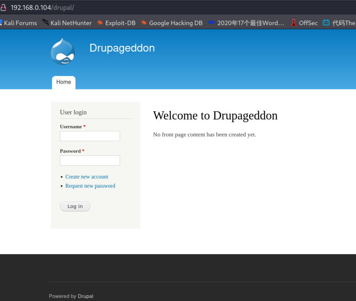This screenshot has height=301, width=356.
Task: Click the Kali NetHunter dragon icon
Action: click(46, 23)
